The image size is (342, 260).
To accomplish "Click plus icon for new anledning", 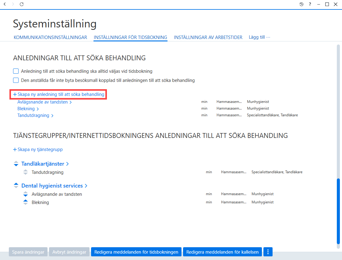I will point(15,94).
